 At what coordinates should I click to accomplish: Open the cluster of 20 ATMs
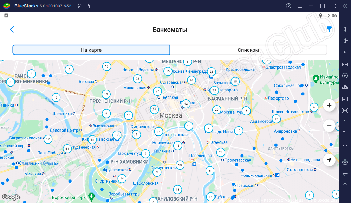tap(216, 110)
